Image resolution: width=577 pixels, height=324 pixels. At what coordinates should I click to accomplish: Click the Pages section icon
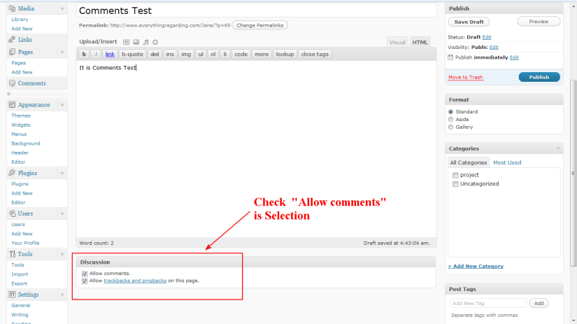point(12,52)
